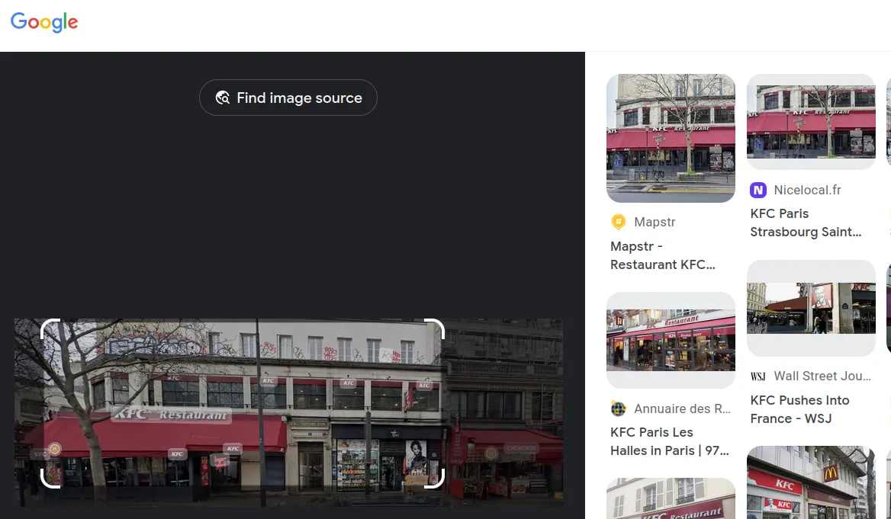Open the Nicelocal.fr KFC result thumbnail
The image size is (891, 519).
pyautogui.click(x=811, y=121)
